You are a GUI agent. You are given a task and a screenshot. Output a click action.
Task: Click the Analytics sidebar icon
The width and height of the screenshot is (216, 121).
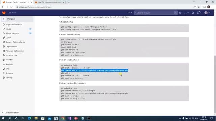click(x=4, y=64)
